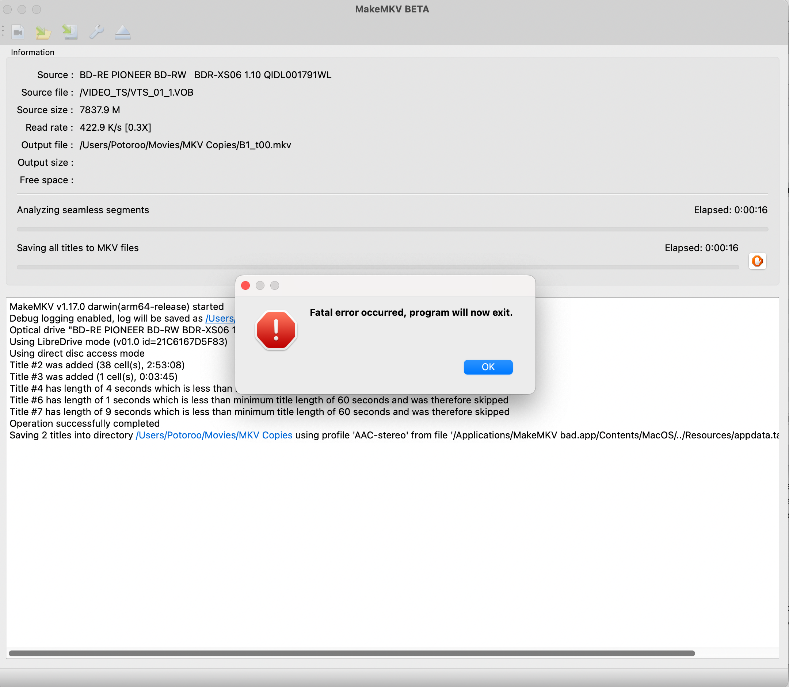Open the debug log /Users link
Screen dimensions: 789x687
[220, 318]
